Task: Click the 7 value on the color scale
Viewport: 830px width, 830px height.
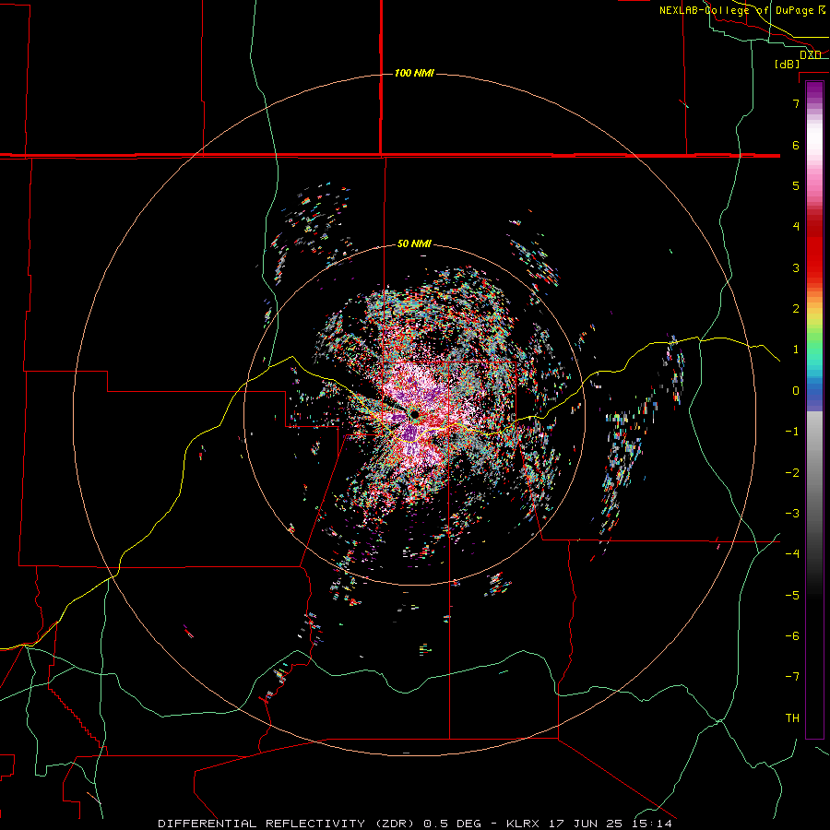Action: [x=796, y=103]
